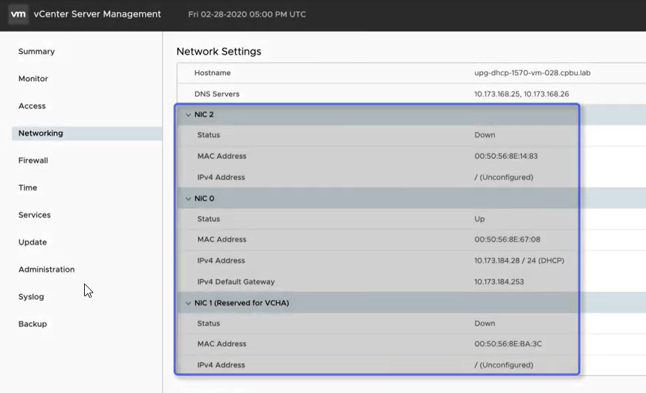
Task: Go to the Access page
Action: [32, 106]
